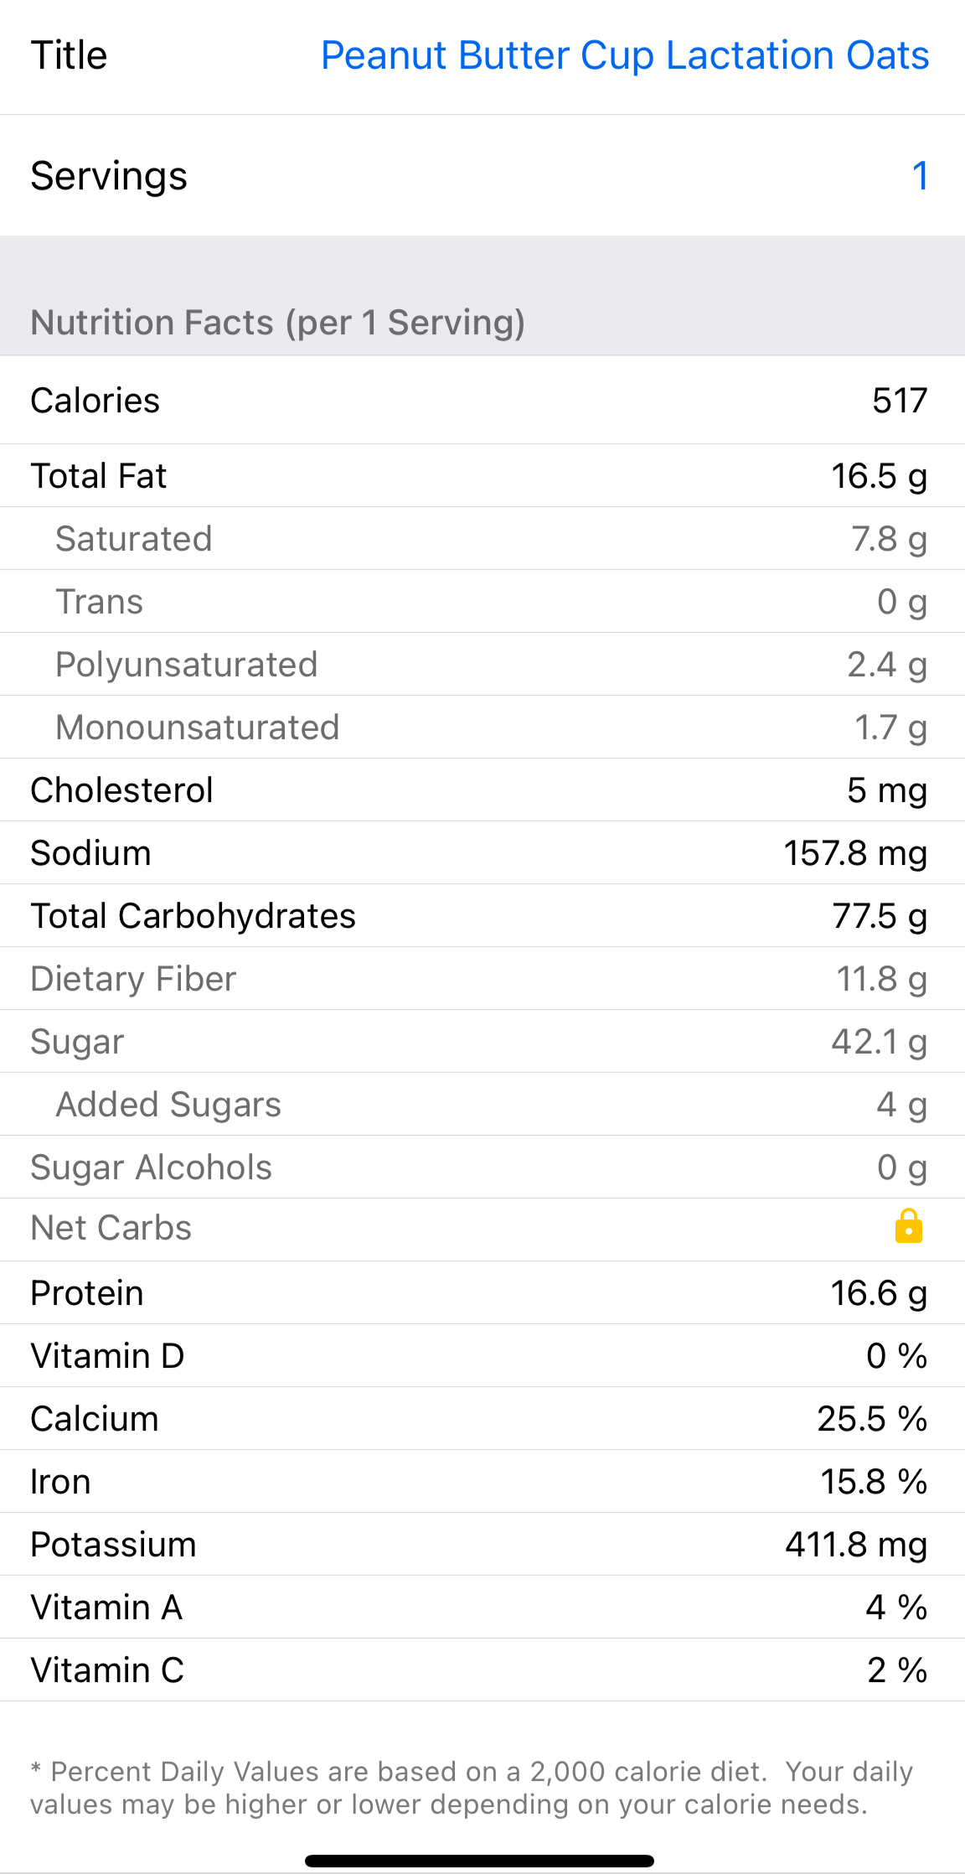Tap the Net Carbs lock icon
The width and height of the screenshot is (965, 1874).
[908, 1227]
